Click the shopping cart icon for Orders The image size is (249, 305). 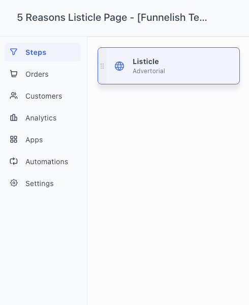tap(14, 74)
